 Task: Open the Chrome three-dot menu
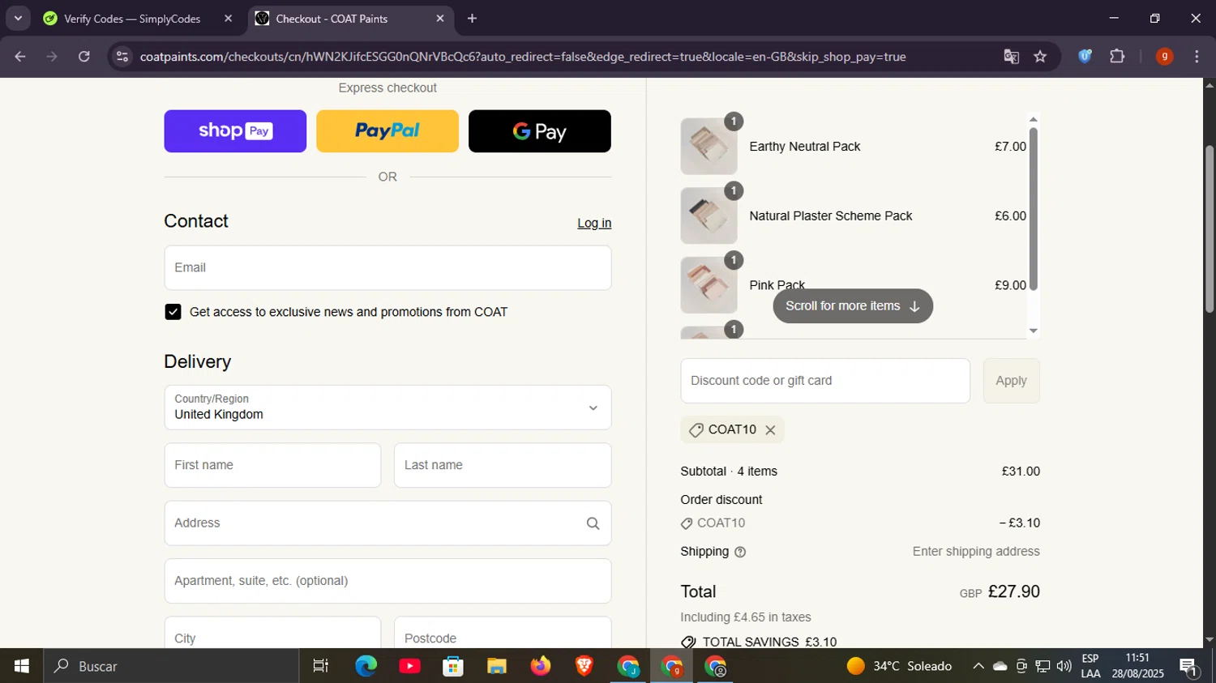click(x=1197, y=57)
